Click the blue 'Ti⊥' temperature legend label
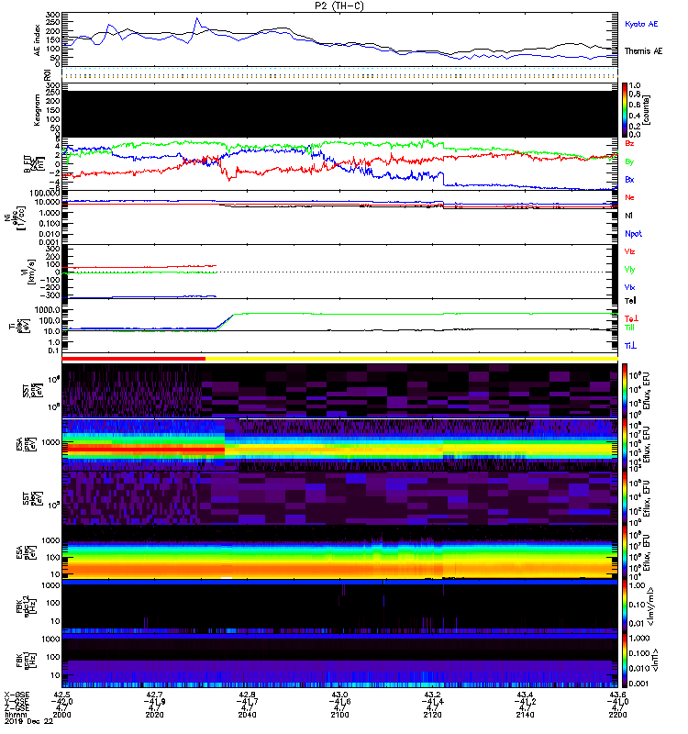Screen dimensions: 688x734 tap(630, 346)
